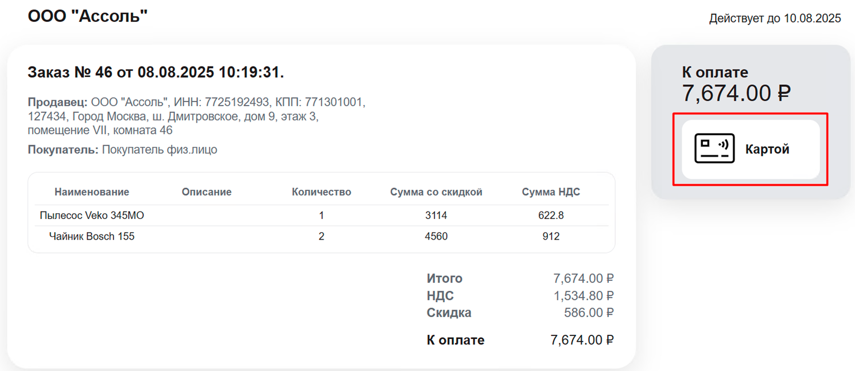This screenshot has width=855, height=371.
Task: Click the order number 46 heading
Action: pyautogui.click(x=156, y=73)
